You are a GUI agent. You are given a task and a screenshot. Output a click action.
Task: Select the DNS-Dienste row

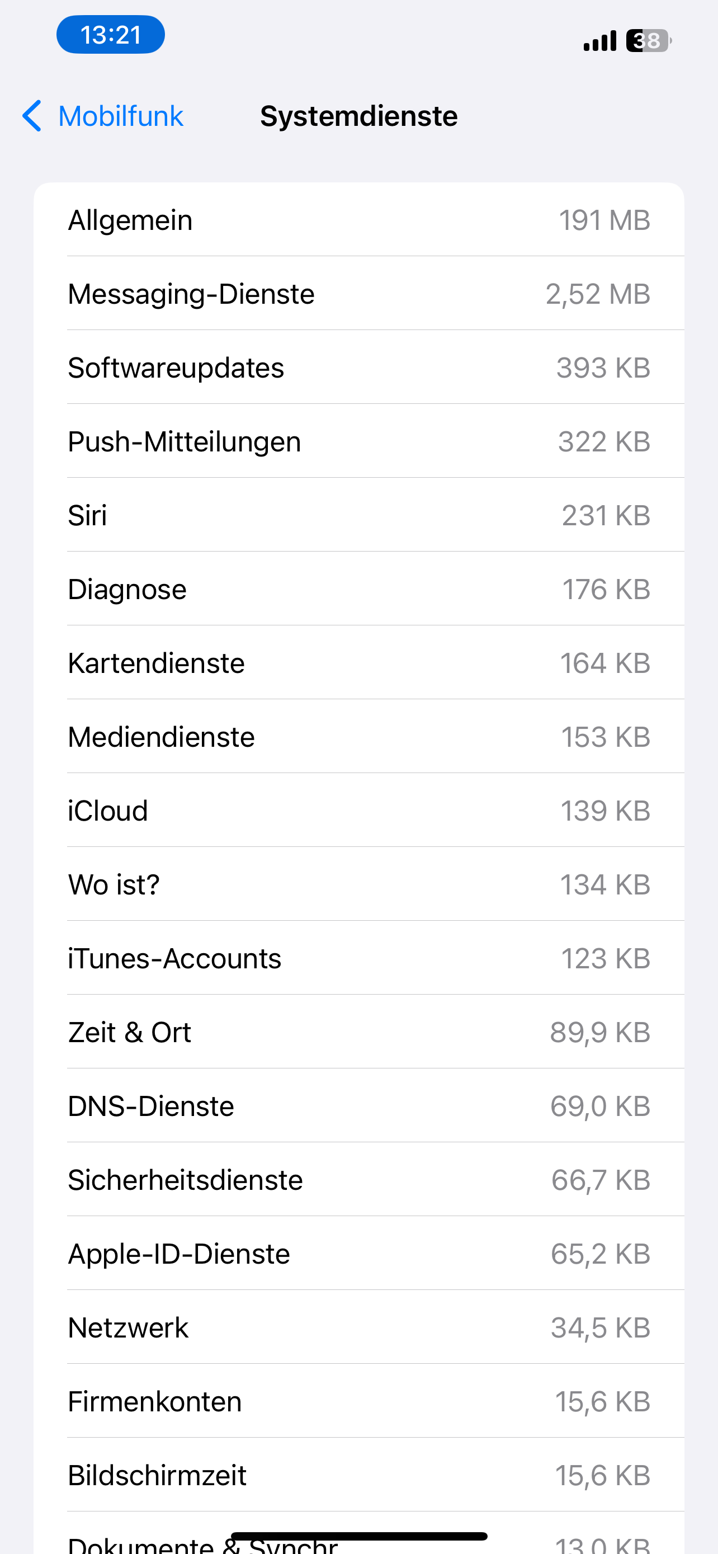coord(358,1106)
